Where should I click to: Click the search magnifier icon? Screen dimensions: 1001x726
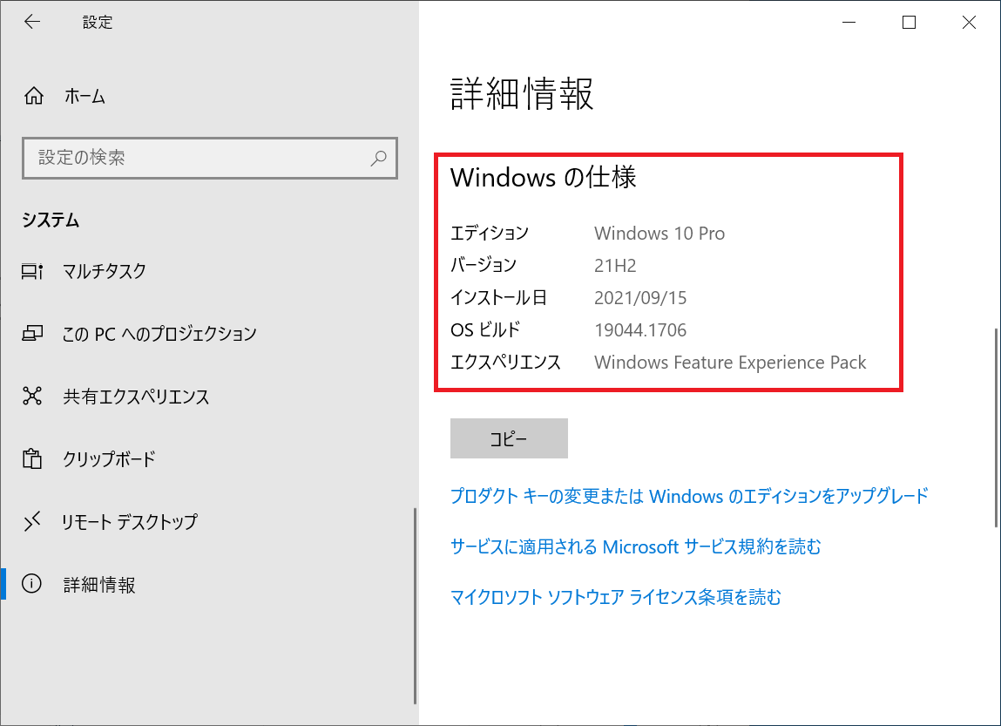point(379,158)
